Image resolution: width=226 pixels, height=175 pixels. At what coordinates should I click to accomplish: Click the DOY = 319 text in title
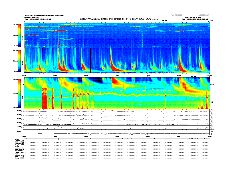(152, 19)
